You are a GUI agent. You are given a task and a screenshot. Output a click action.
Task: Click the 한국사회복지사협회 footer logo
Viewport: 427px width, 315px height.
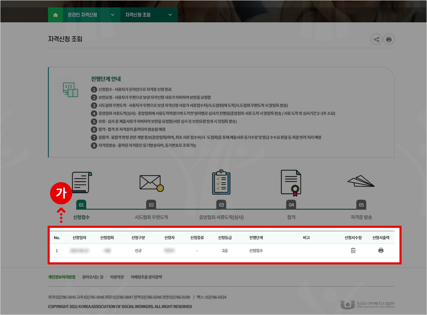click(x=367, y=305)
